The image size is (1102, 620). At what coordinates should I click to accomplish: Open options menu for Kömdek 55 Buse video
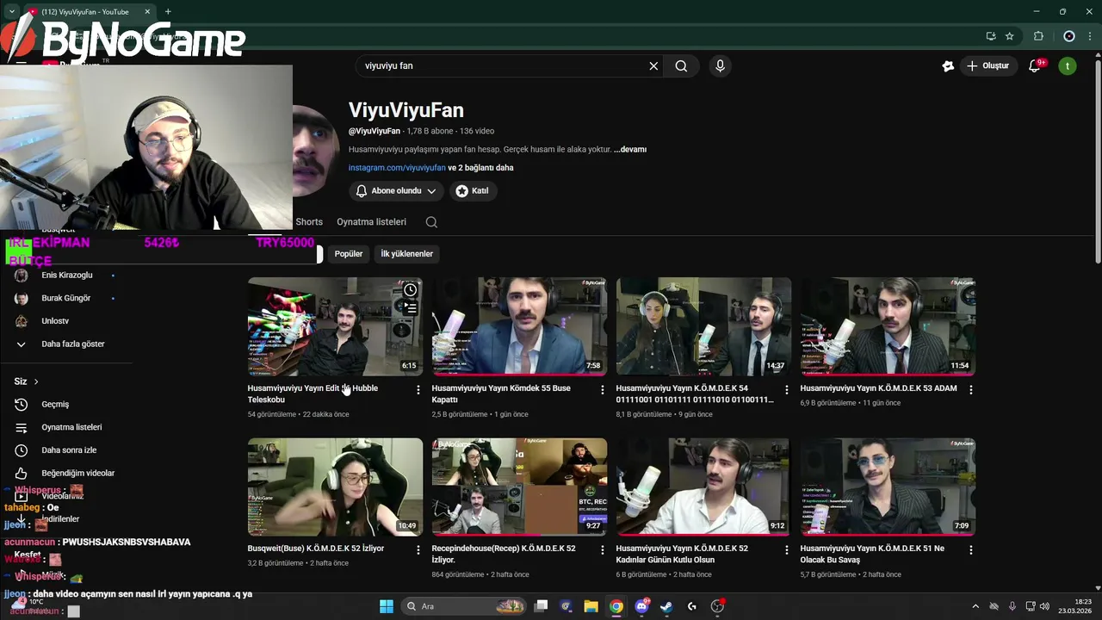(x=603, y=390)
